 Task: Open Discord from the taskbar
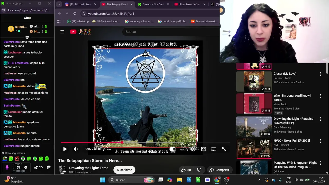tap(207, 180)
